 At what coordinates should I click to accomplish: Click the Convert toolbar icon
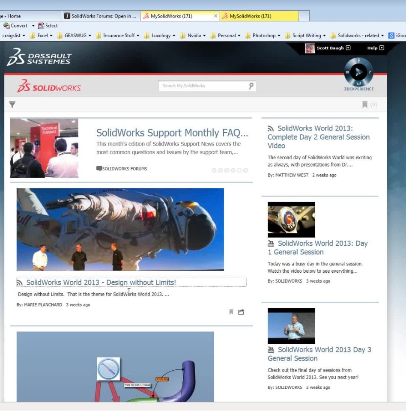(x=6, y=26)
